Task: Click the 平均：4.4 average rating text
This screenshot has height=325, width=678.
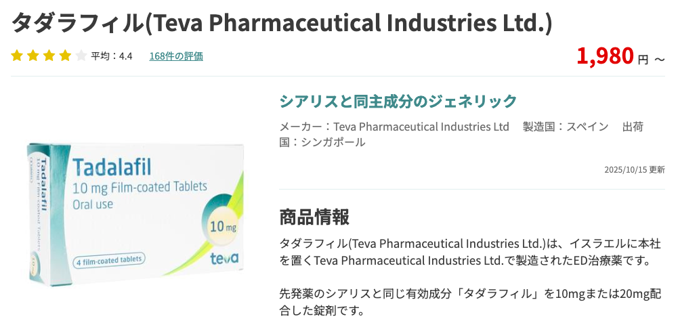Action: tap(112, 56)
